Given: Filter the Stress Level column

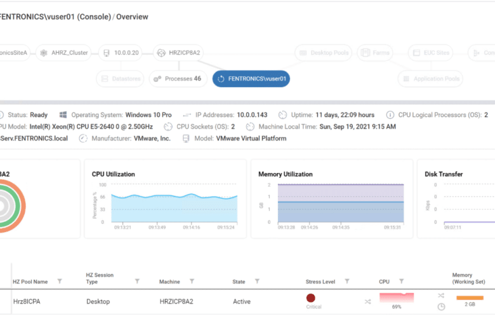Looking at the screenshot, I should tap(347, 281).
